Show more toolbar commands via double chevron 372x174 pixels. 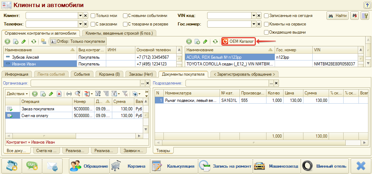[x=146, y=92]
